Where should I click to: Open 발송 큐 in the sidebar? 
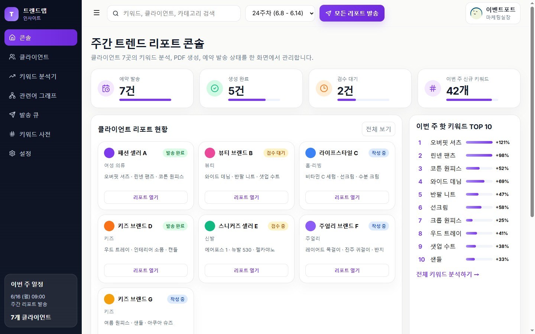[41, 115]
